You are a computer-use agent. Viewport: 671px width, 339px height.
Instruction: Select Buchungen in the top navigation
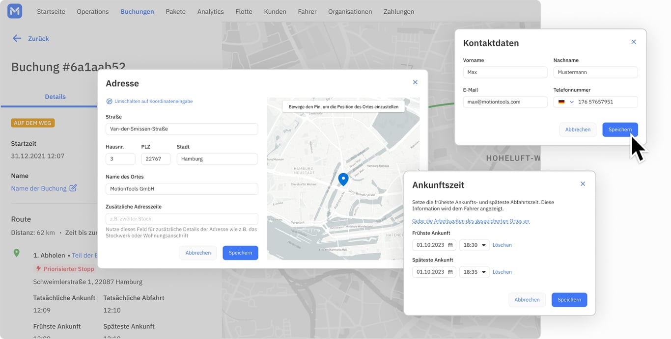click(137, 11)
